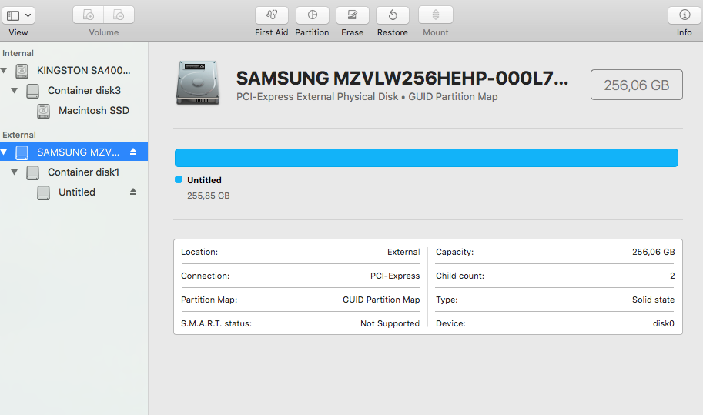Click the PCI-Express connection value
This screenshot has width=703, height=415.
pos(395,276)
